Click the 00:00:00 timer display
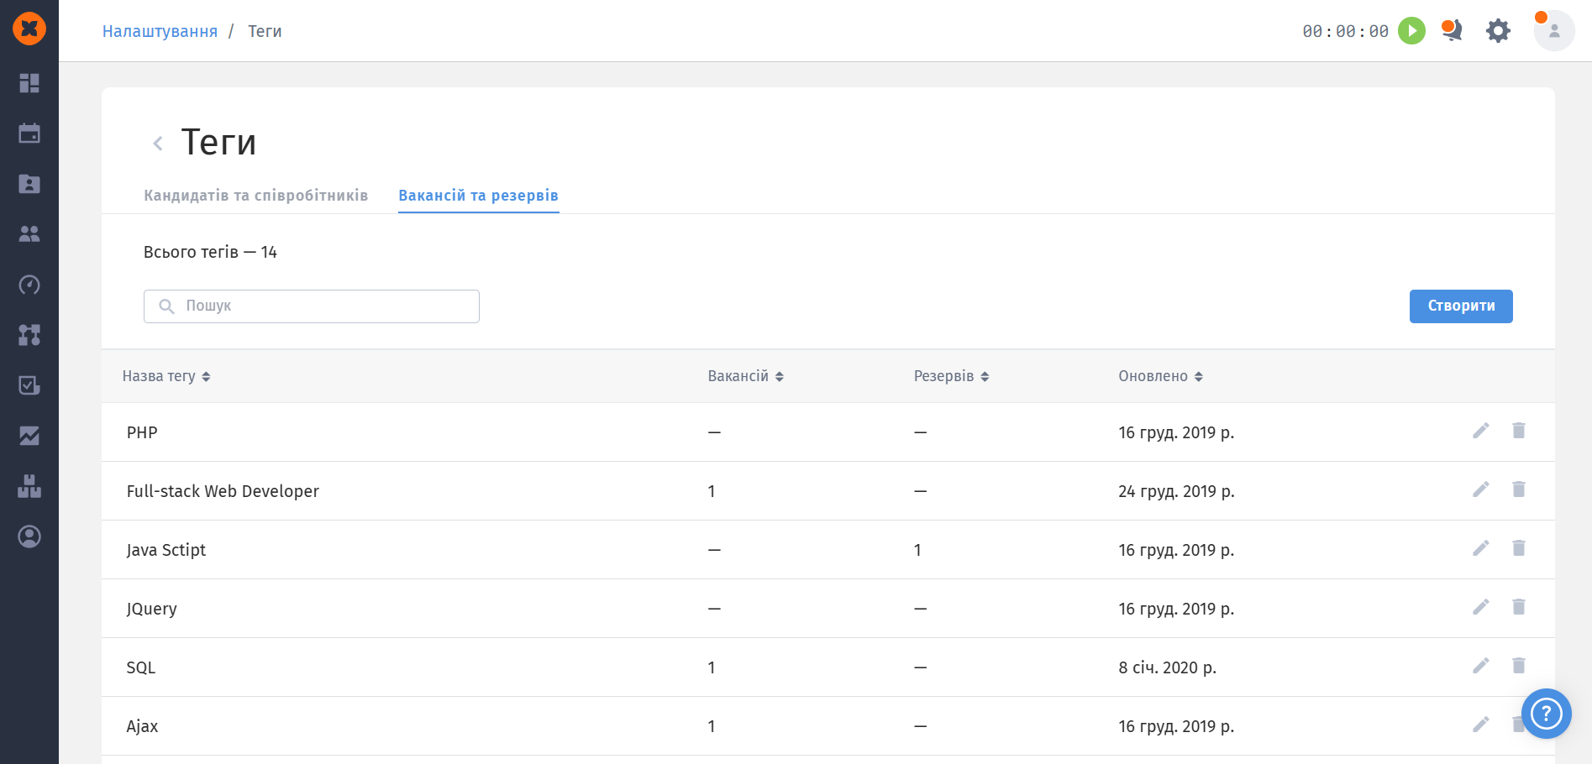The image size is (1592, 764). [x=1345, y=31]
